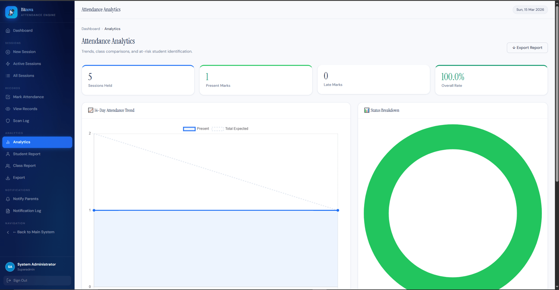Click the Export download icon in sidebar
The image size is (559, 290).
(x=8, y=178)
